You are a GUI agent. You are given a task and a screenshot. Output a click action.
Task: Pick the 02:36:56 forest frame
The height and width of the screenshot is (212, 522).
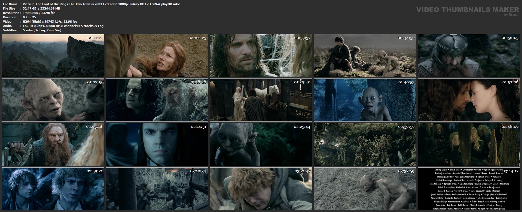pos(365,144)
